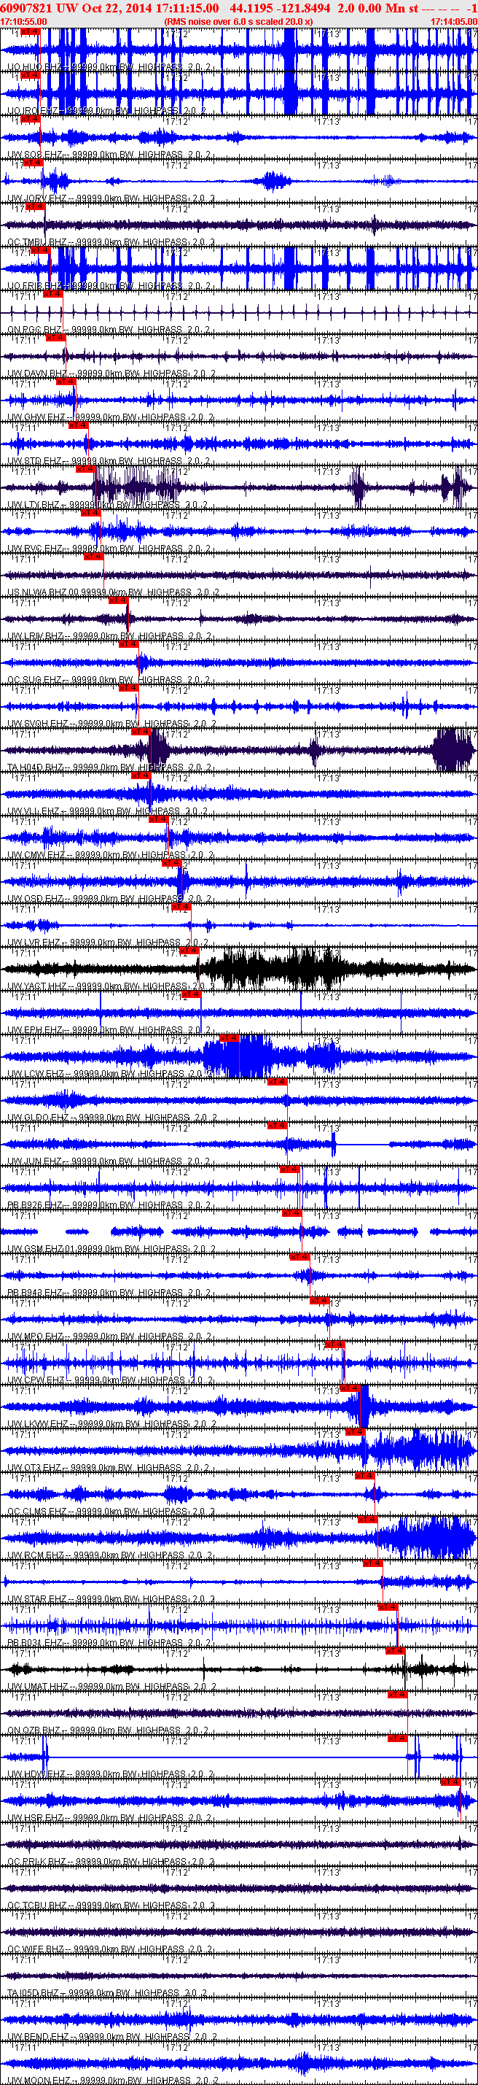Select the OT3 EHZ station label
Image resolution: width=478 pixels, height=2085 pixels.
[109, 1467]
